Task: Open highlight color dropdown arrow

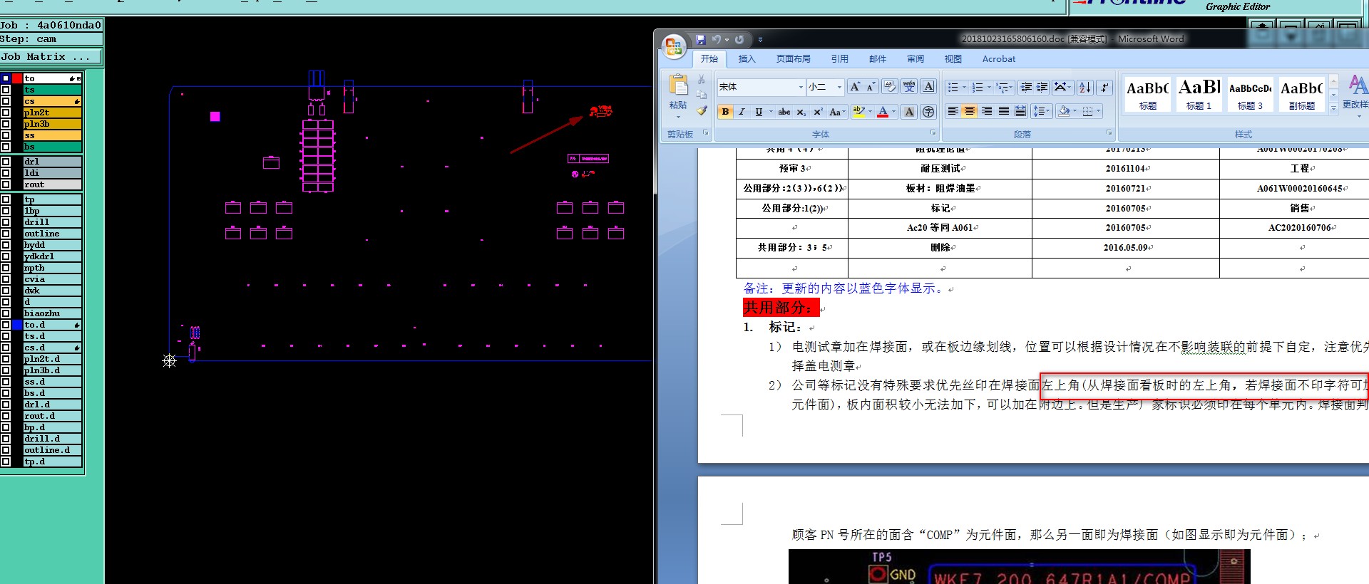Action: pos(870,112)
